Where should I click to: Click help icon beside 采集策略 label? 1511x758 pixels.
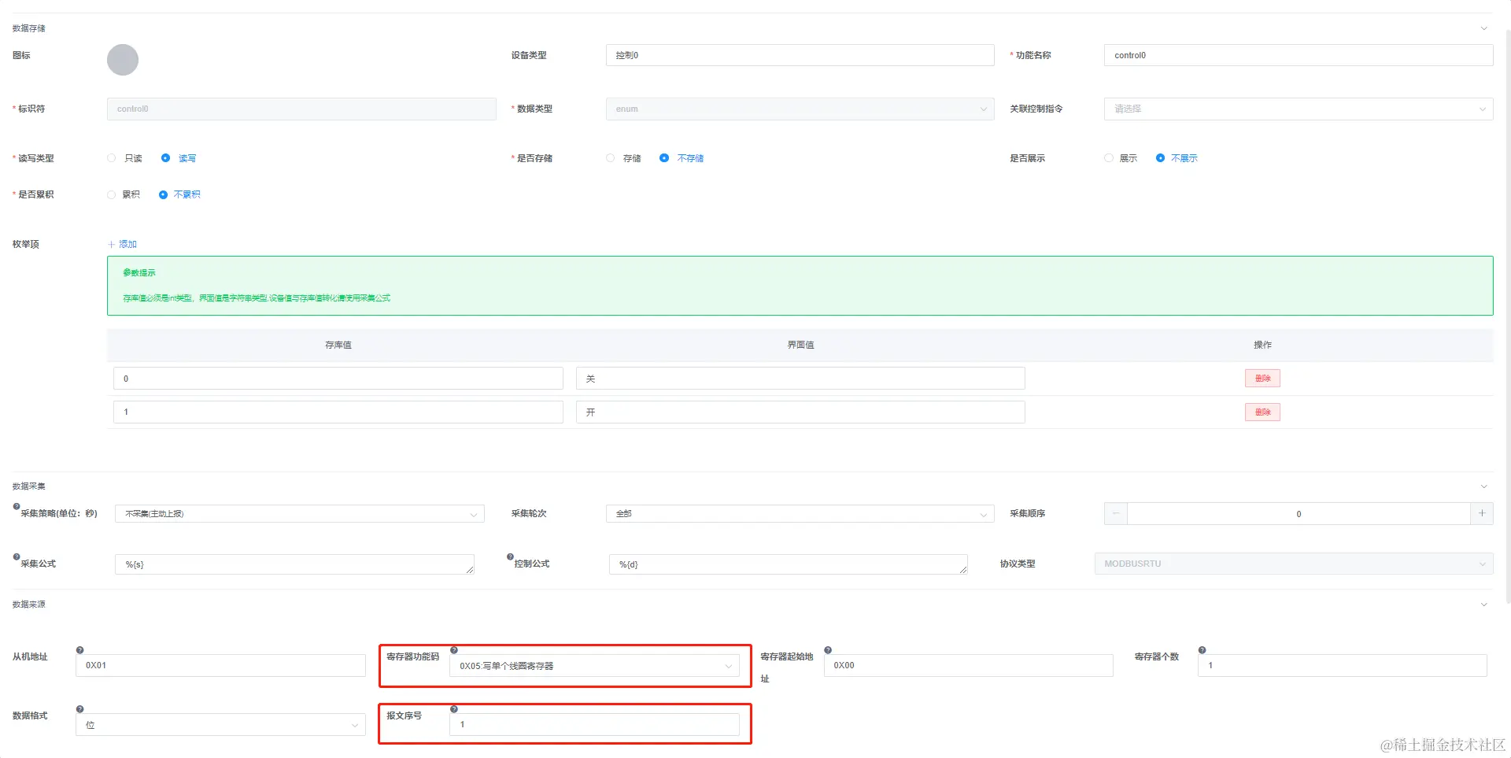coord(17,507)
